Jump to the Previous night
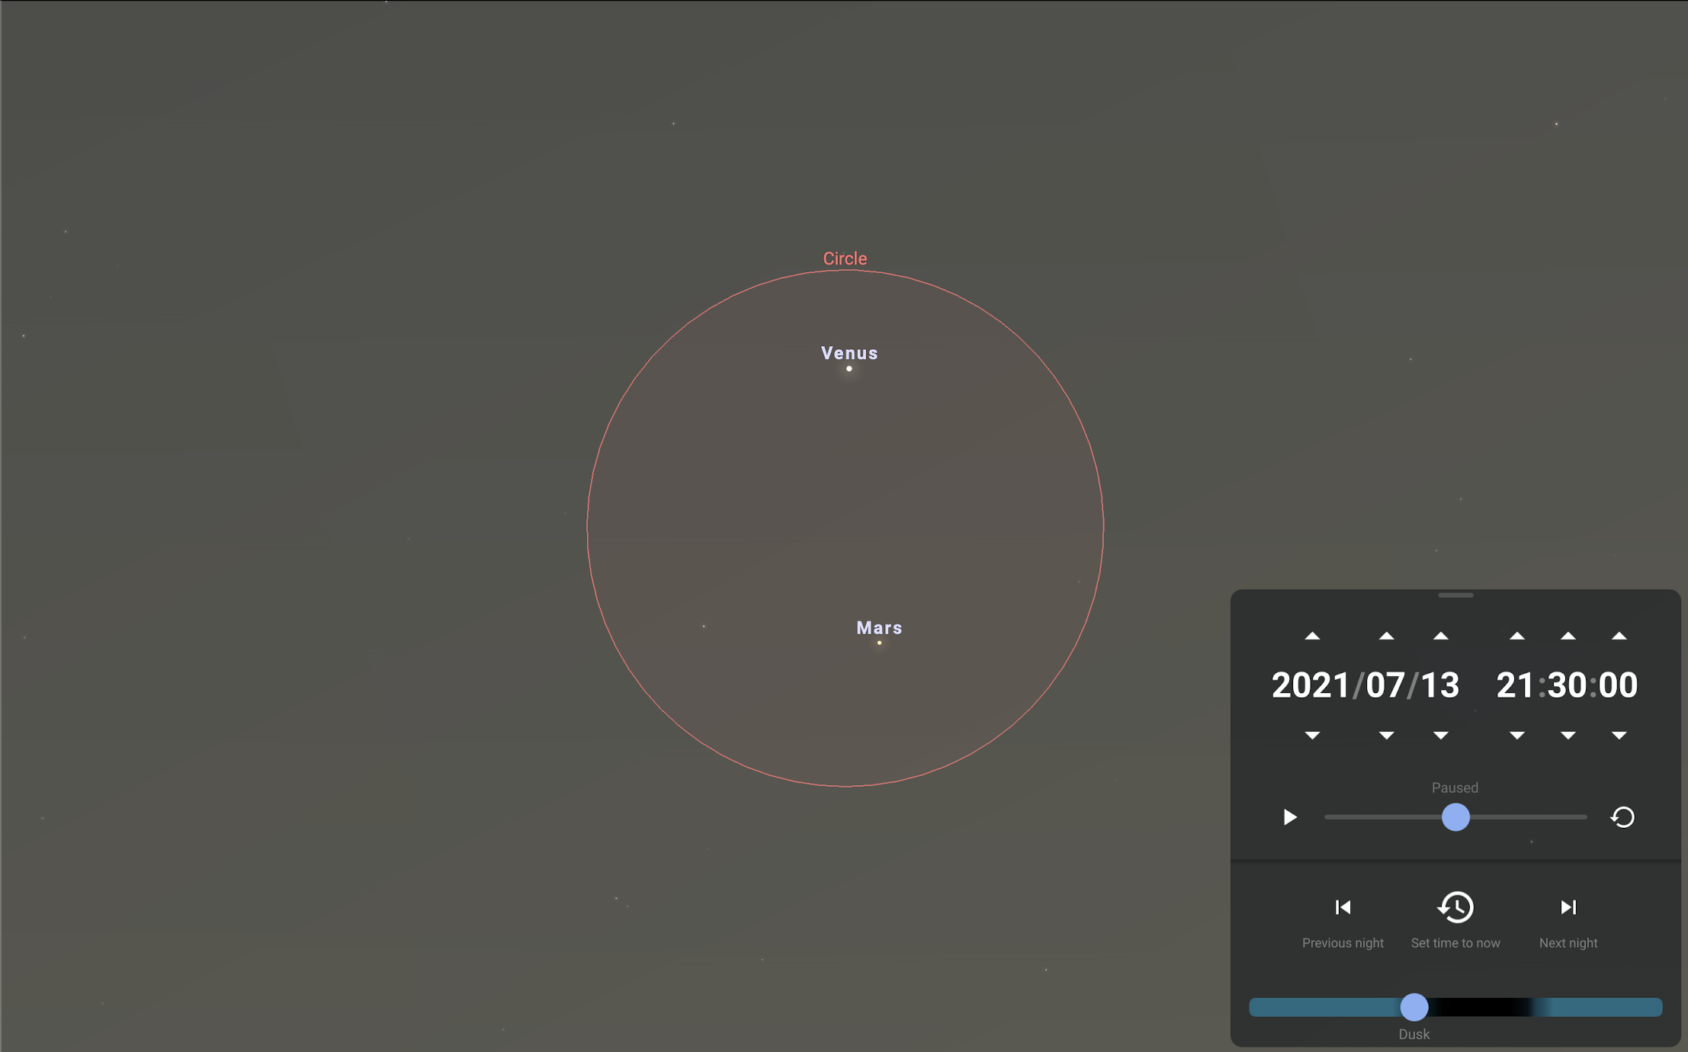The height and width of the screenshot is (1052, 1688). 1343,907
